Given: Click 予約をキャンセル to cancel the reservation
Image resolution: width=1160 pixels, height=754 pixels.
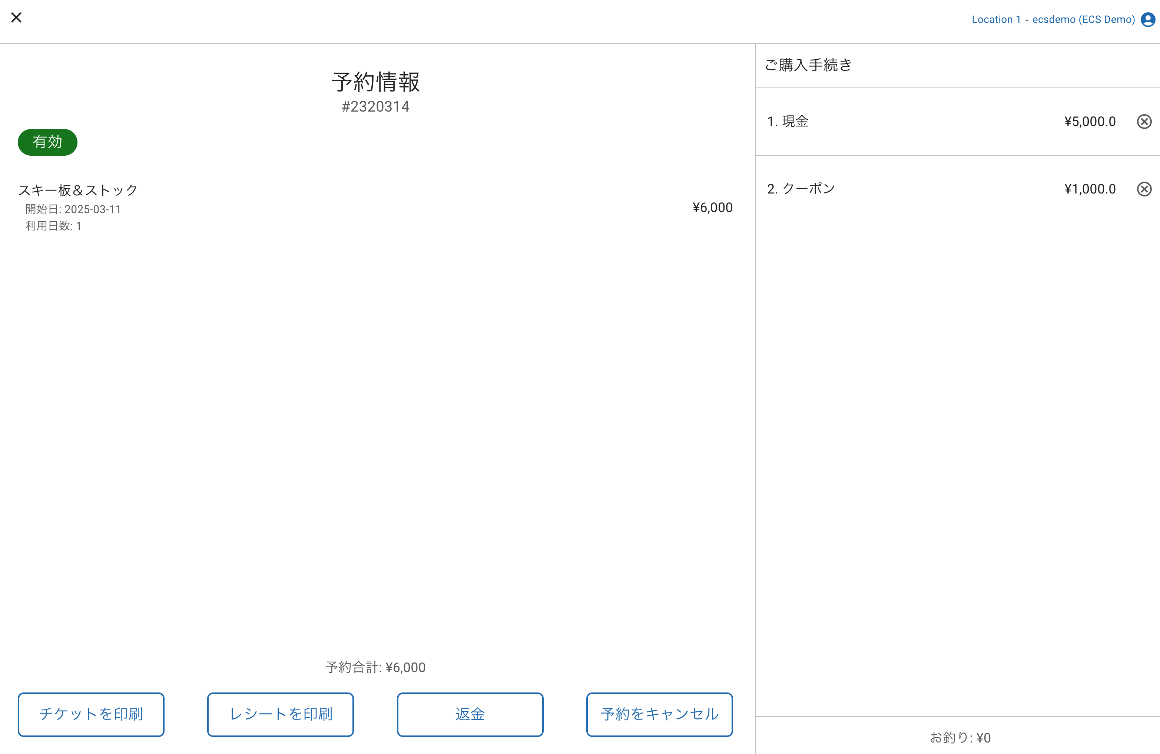Looking at the screenshot, I should point(659,714).
